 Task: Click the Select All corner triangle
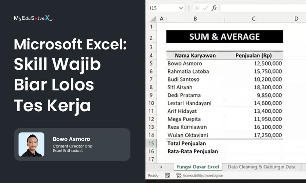click(x=153, y=19)
